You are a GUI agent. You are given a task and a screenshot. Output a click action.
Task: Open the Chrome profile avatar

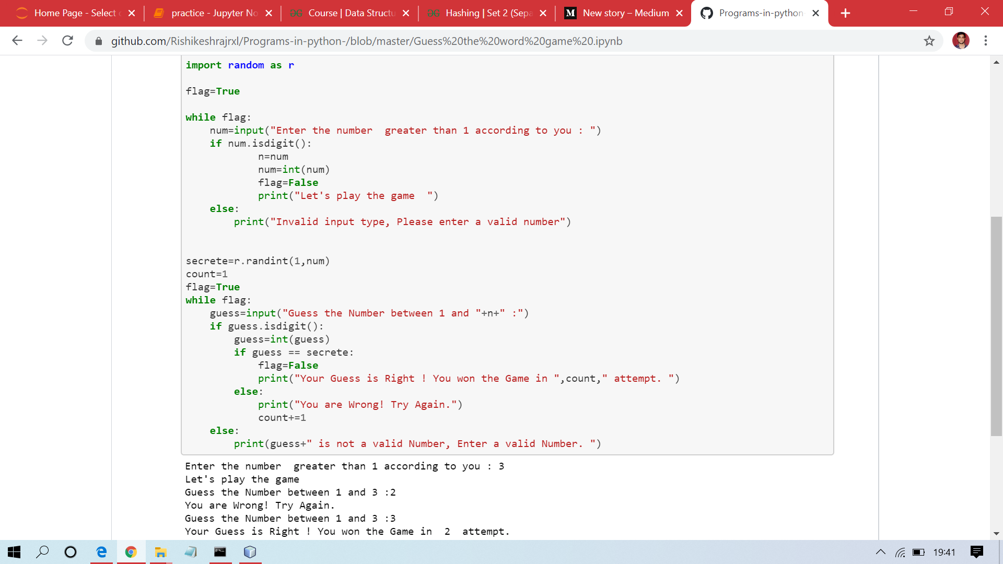tap(960, 41)
